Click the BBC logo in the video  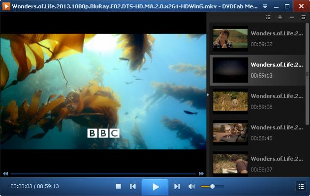[103, 133]
